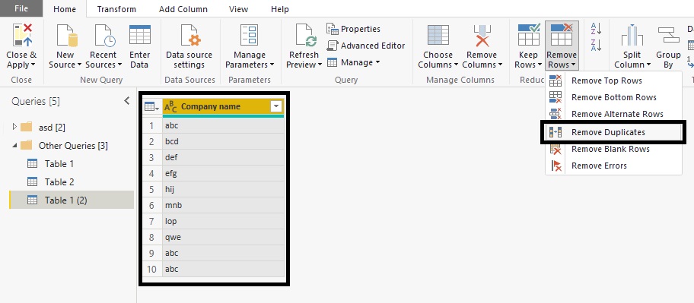Switch to the Transform tab

click(x=116, y=9)
